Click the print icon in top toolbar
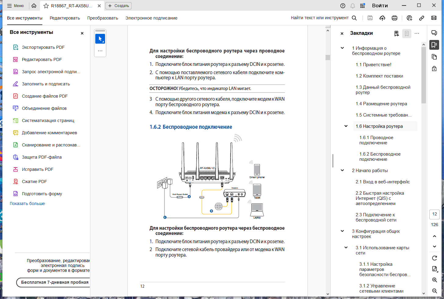The width and height of the screenshot is (444, 299). tap(395, 18)
